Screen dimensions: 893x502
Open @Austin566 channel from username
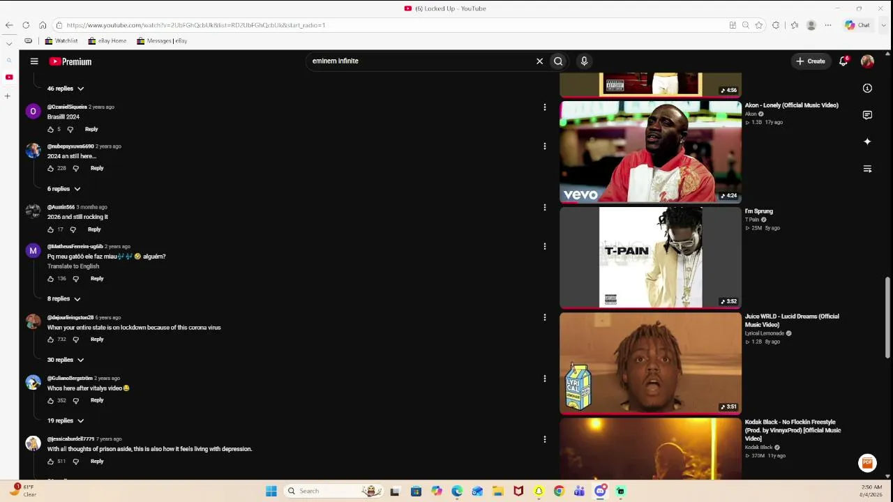(61, 207)
